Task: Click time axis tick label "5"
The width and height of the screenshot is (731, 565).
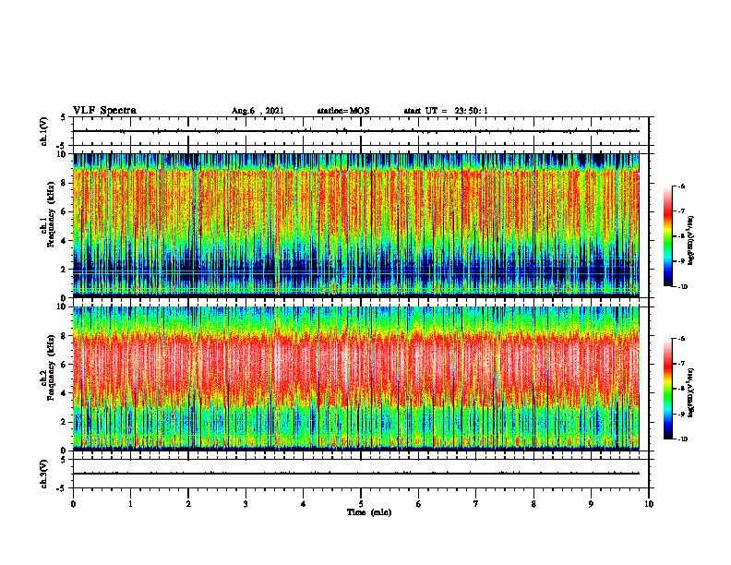Action: [x=361, y=504]
